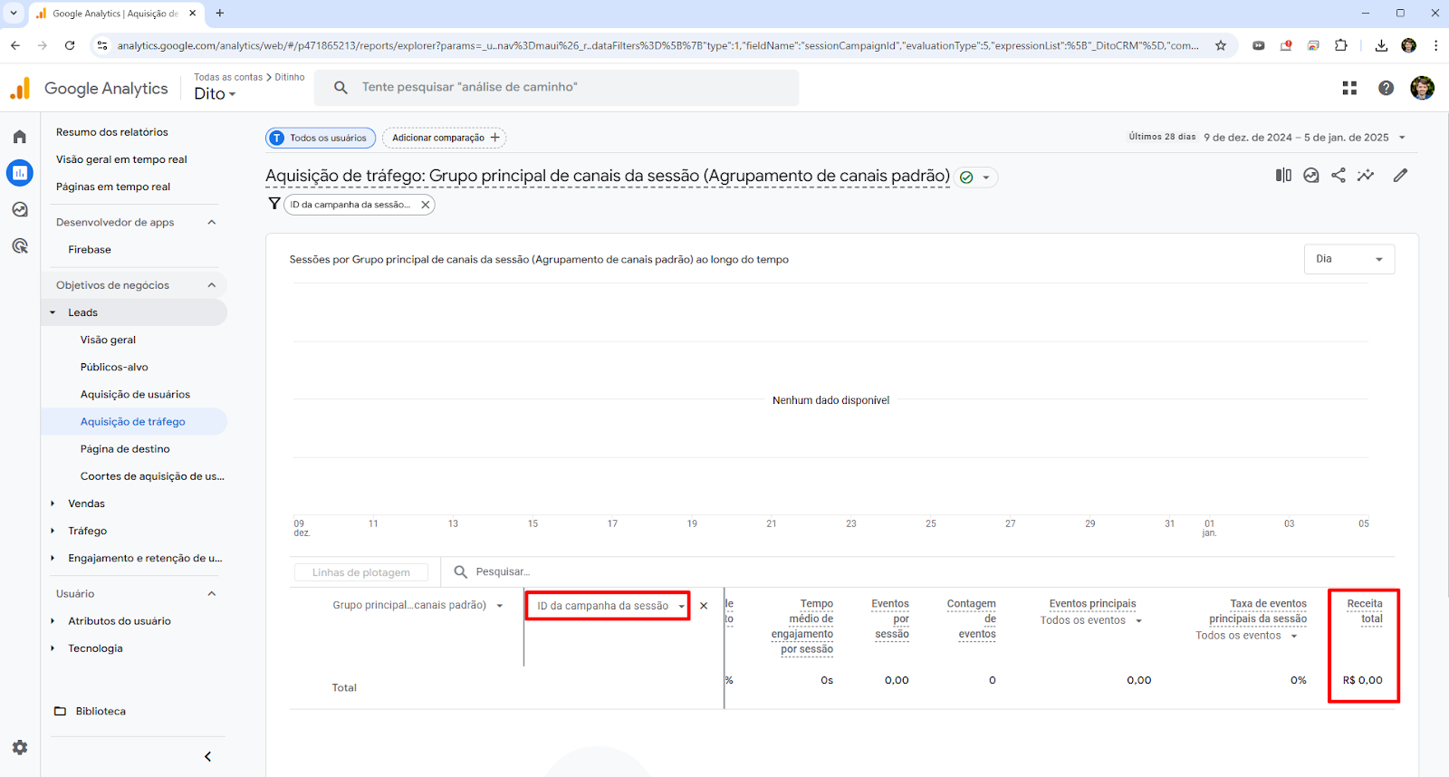
Task: Expand the Tecnologia tree item
Action: (53, 648)
